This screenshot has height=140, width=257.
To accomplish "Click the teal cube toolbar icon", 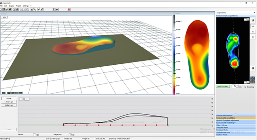I will click(x=32, y=9).
